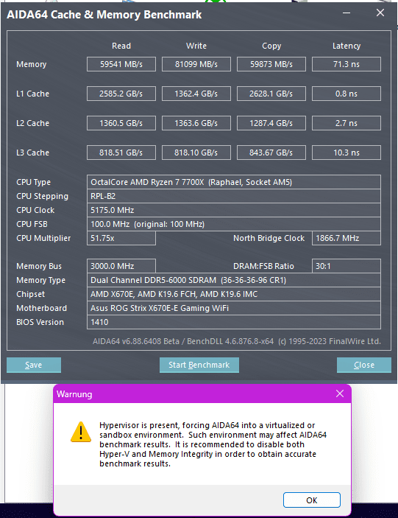This screenshot has height=518, width=398.
Task: Click L1 Cache Copy 2628.1 GB/s
Action: tap(271, 94)
